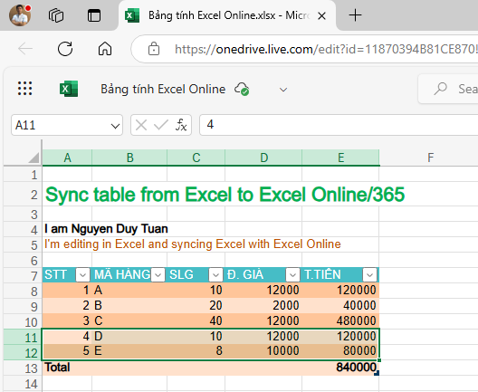Open the MÃ HÀNG column filter dropdown
Viewport: 478px width, 392px height.
coord(158,275)
